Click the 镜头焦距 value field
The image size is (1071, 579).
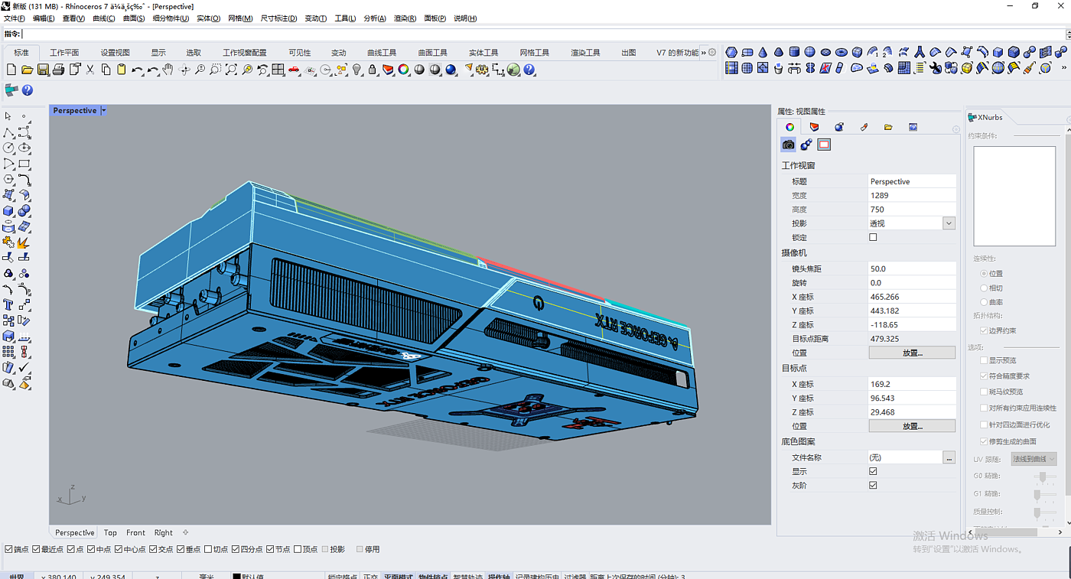coord(911,268)
